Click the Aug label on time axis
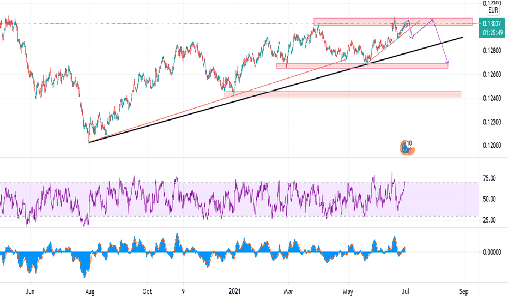This screenshot has width=508, height=300. click(90, 292)
